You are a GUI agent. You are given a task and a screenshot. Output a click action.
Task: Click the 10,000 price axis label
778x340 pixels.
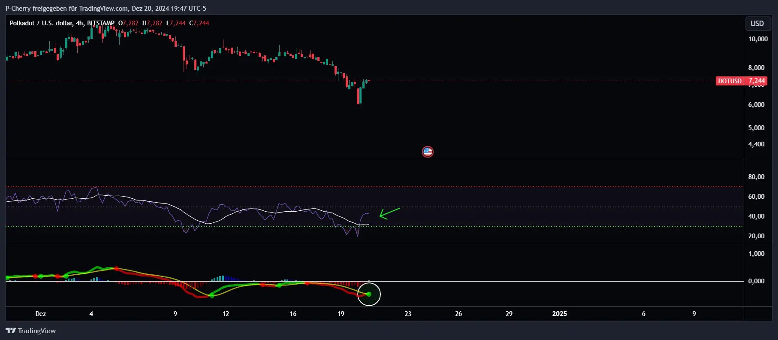coord(758,39)
